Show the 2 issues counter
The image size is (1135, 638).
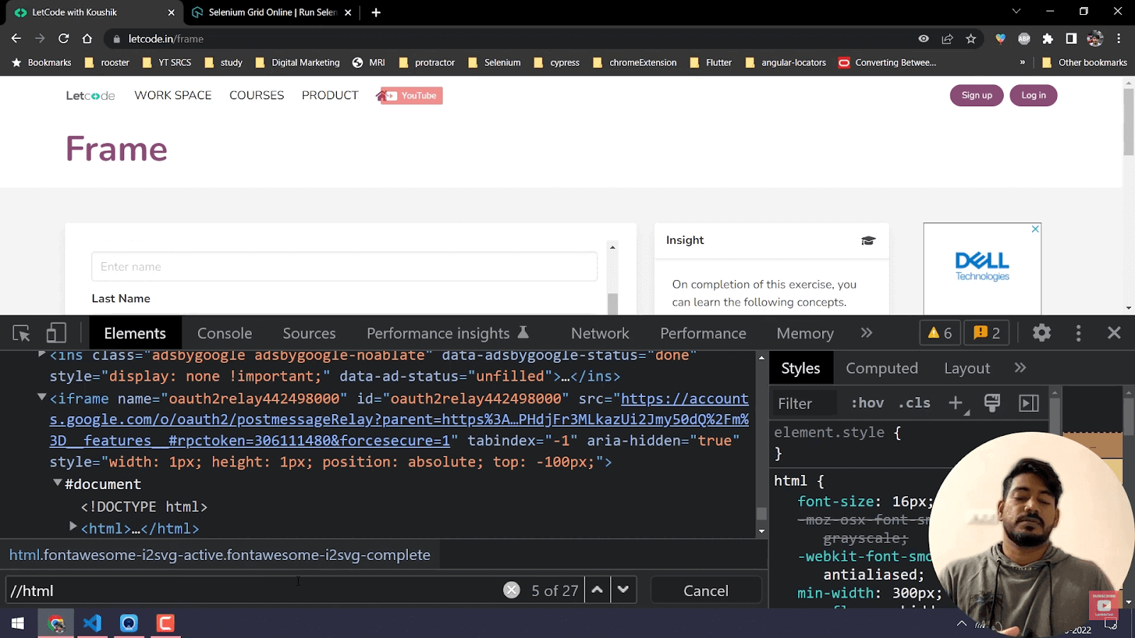pos(987,333)
